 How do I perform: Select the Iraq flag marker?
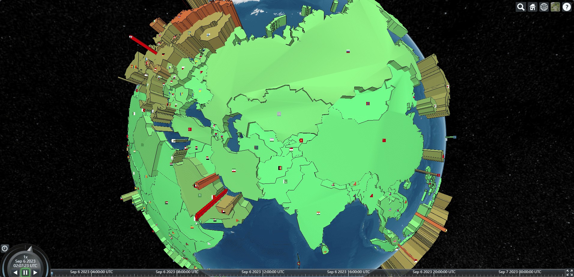click(207, 158)
